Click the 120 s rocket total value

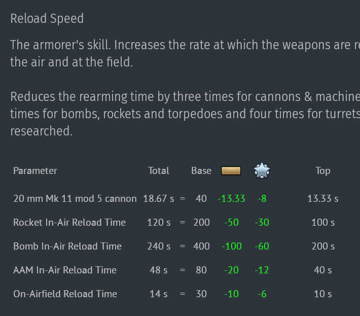159,222
